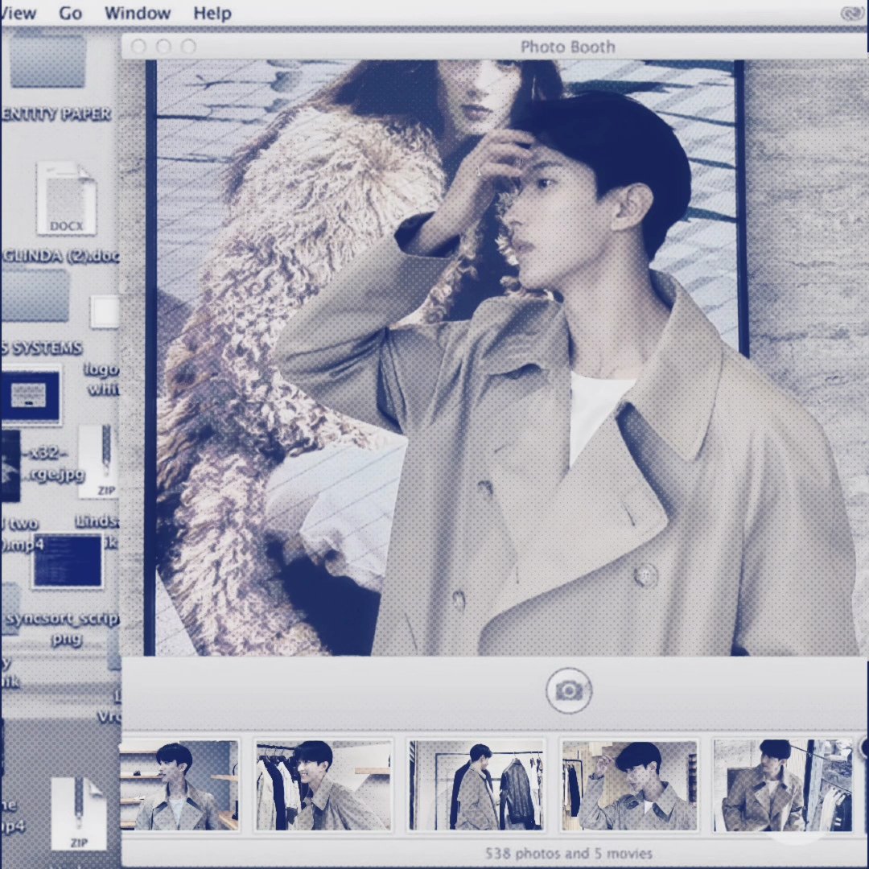Close the Photo Booth window

(x=138, y=47)
